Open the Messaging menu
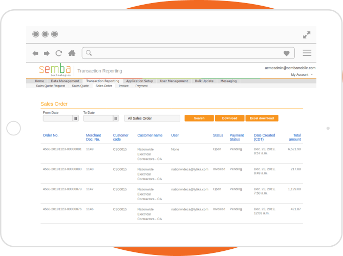The width and height of the screenshot is (343, 256). pos(228,81)
